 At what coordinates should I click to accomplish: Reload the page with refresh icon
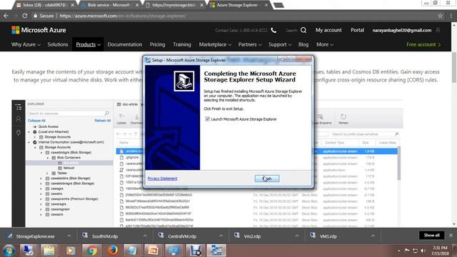click(25, 16)
